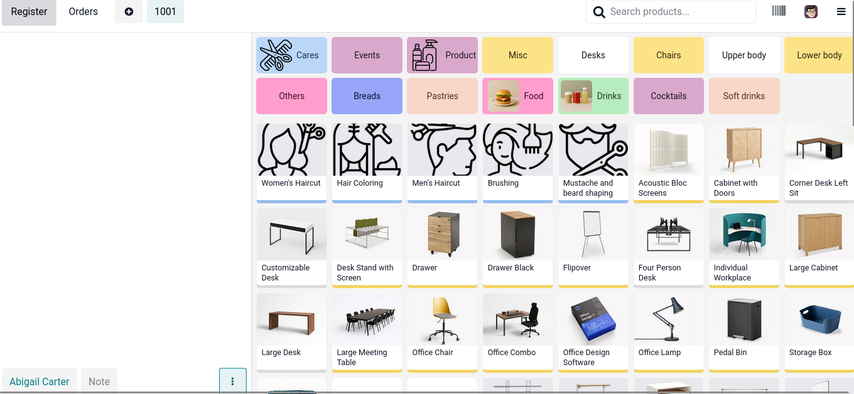Select the Flipover product tile
The image size is (854, 394).
pos(593,248)
